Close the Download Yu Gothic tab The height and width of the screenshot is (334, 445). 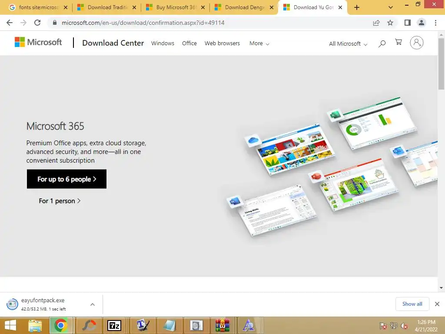(340, 8)
